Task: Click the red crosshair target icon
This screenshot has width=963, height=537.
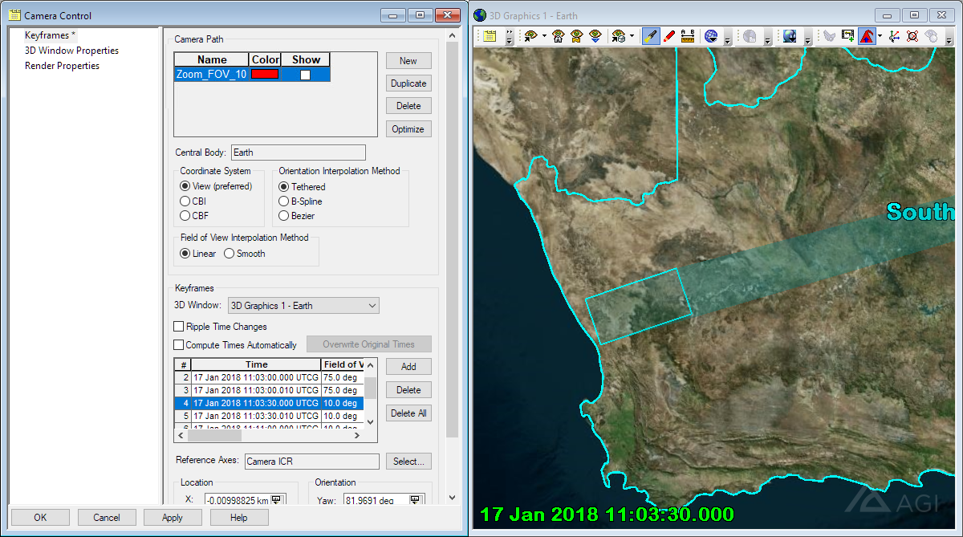Action: pyautogui.click(x=912, y=36)
